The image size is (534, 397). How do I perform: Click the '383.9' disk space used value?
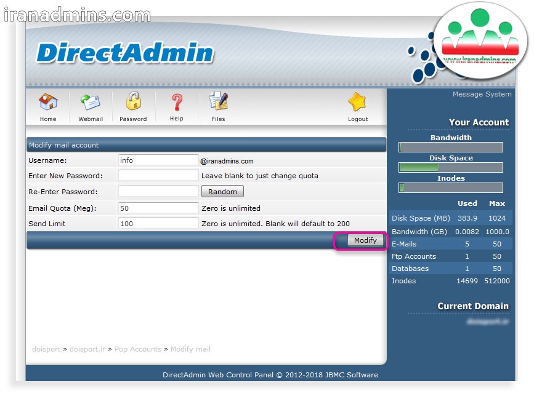coord(467,218)
